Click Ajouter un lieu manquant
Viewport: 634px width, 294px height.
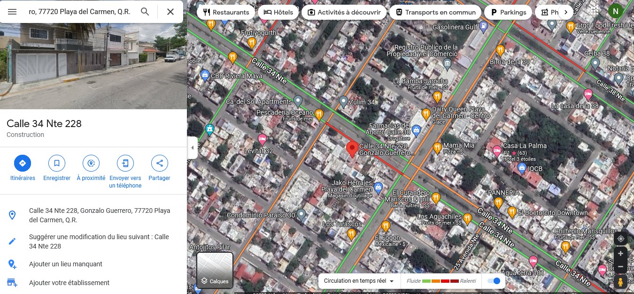coord(66,264)
